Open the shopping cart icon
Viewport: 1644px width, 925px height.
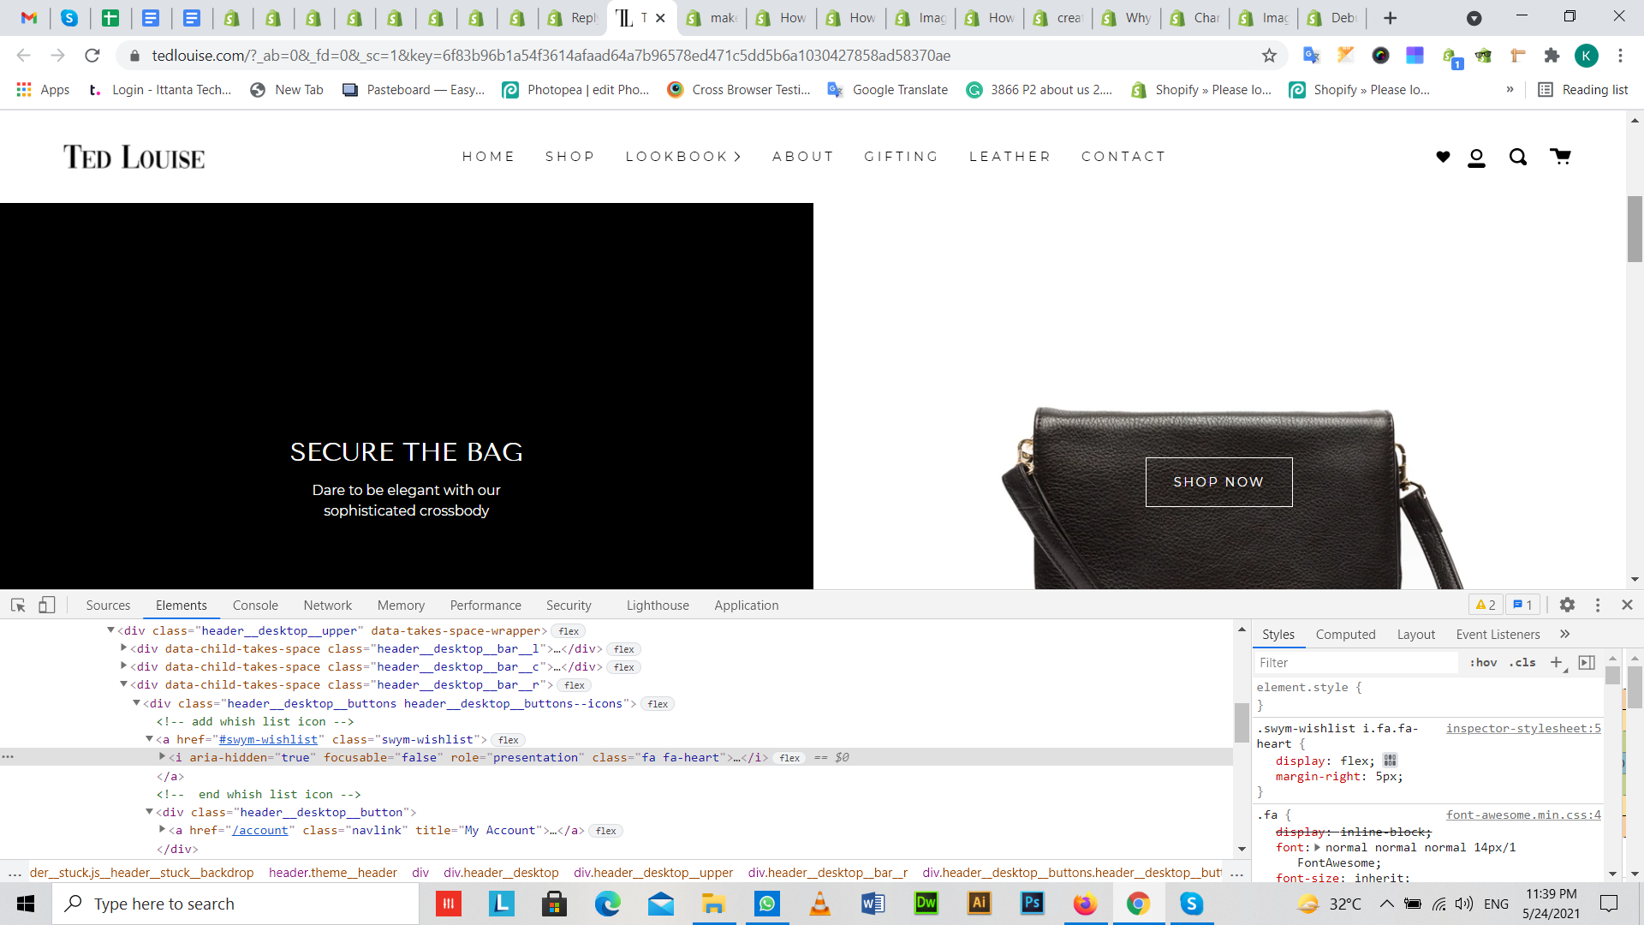click(x=1560, y=156)
